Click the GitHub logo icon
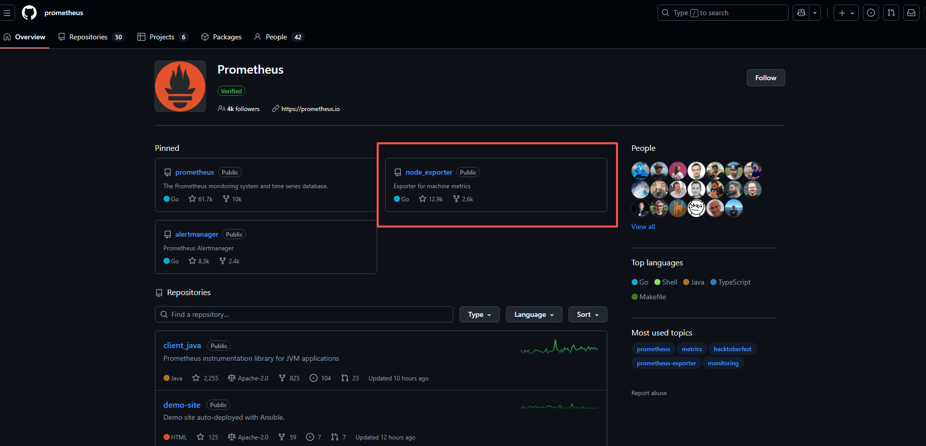926x446 pixels. (x=29, y=13)
